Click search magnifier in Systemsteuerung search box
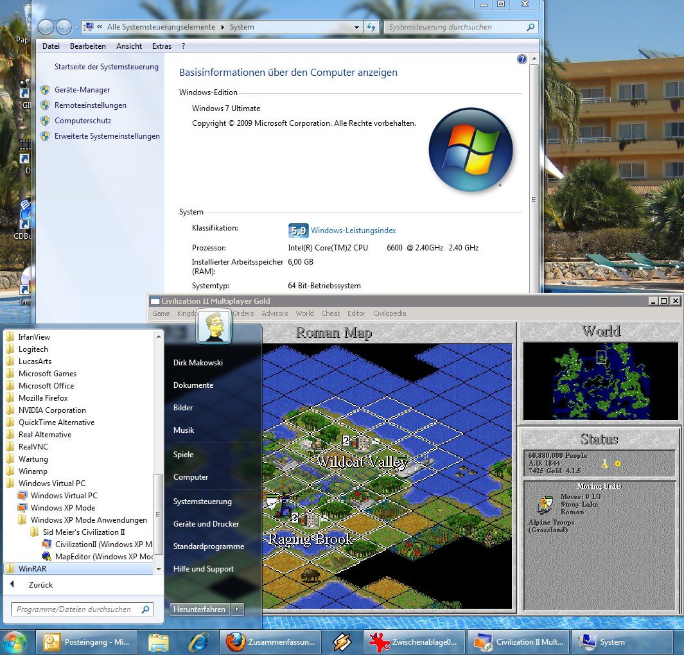Image resolution: width=684 pixels, height=655 pixels. click(x=531, y=27)
